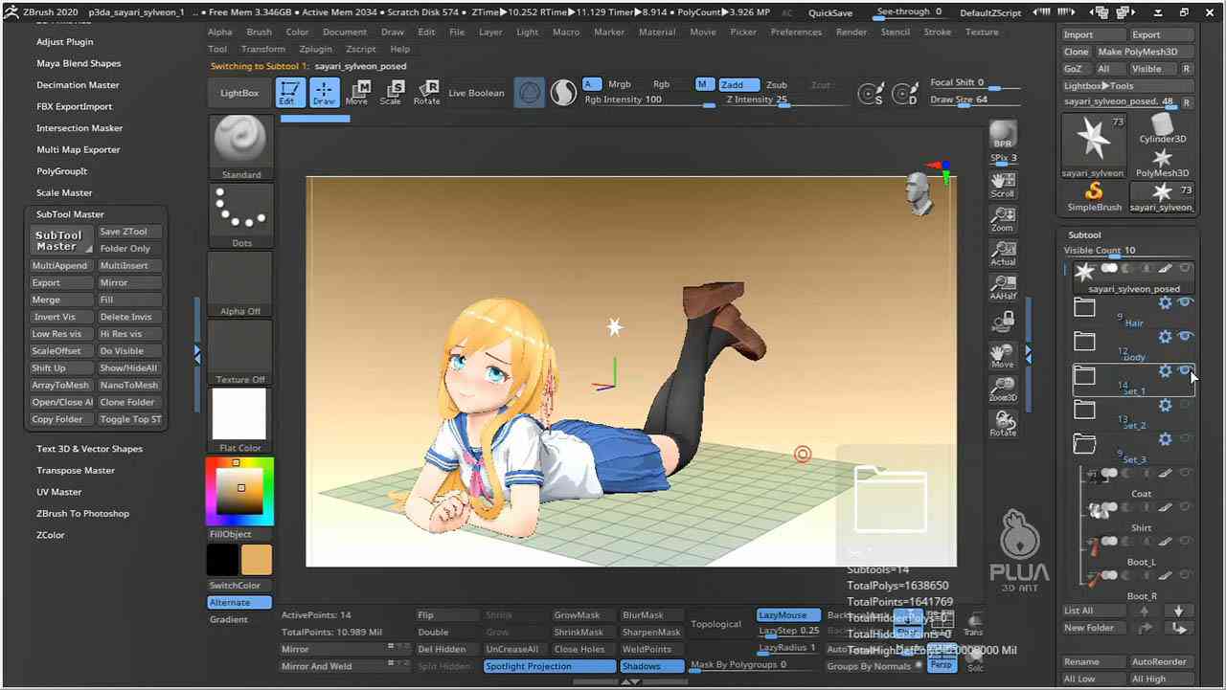The height and width of the screenshot is (690, 1226).
Task: Toggle visibility eye of Body folder
Action: pyautogui.click(x=1185, y=336)
